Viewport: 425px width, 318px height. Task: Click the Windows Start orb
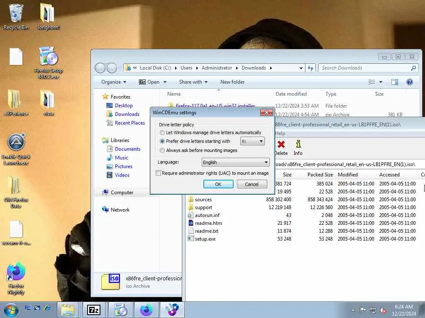coord(11,310)
